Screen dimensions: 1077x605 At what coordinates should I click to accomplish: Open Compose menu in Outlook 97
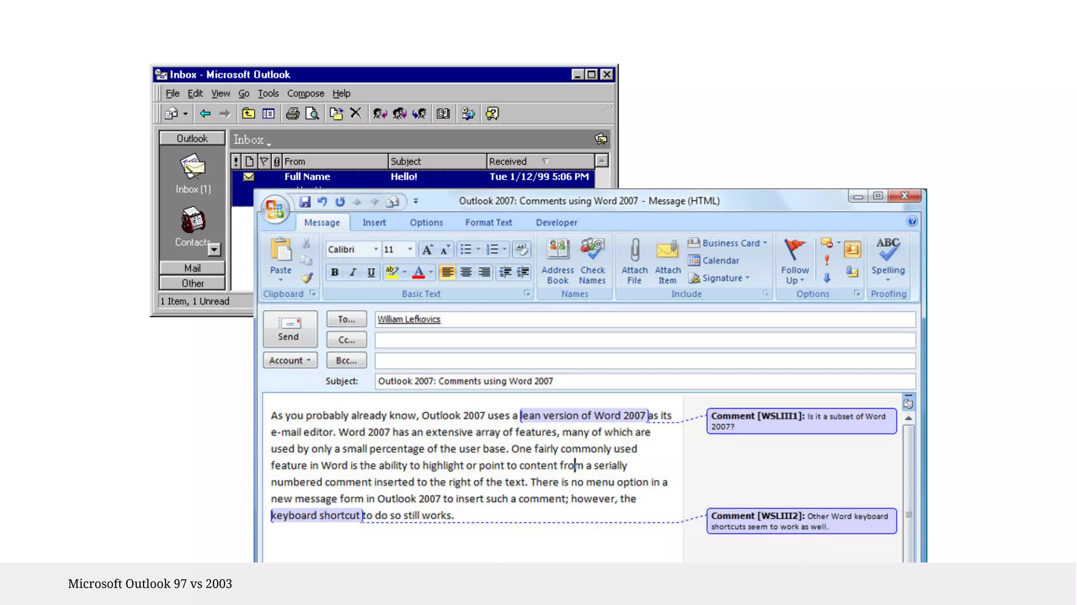(306, 93)
